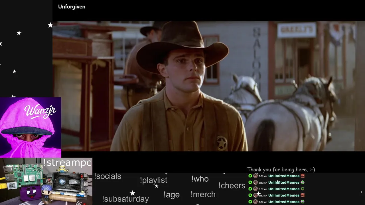Click the Kick badge on topmost chat message
Viewport: 365px width, 205px height.
250,176
